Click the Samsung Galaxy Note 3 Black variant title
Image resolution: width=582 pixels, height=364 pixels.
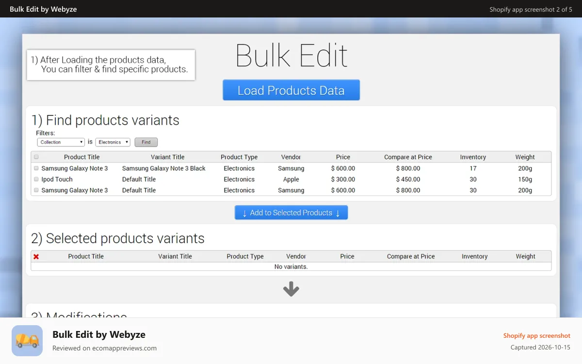(x=164, y=168)
